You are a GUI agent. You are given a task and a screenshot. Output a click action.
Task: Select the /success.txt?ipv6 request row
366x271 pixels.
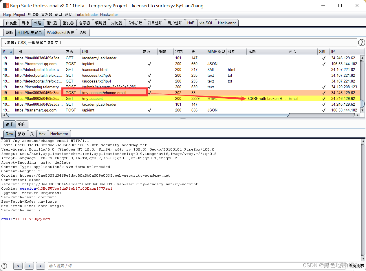pyautogui.click(x=181, y=75)
